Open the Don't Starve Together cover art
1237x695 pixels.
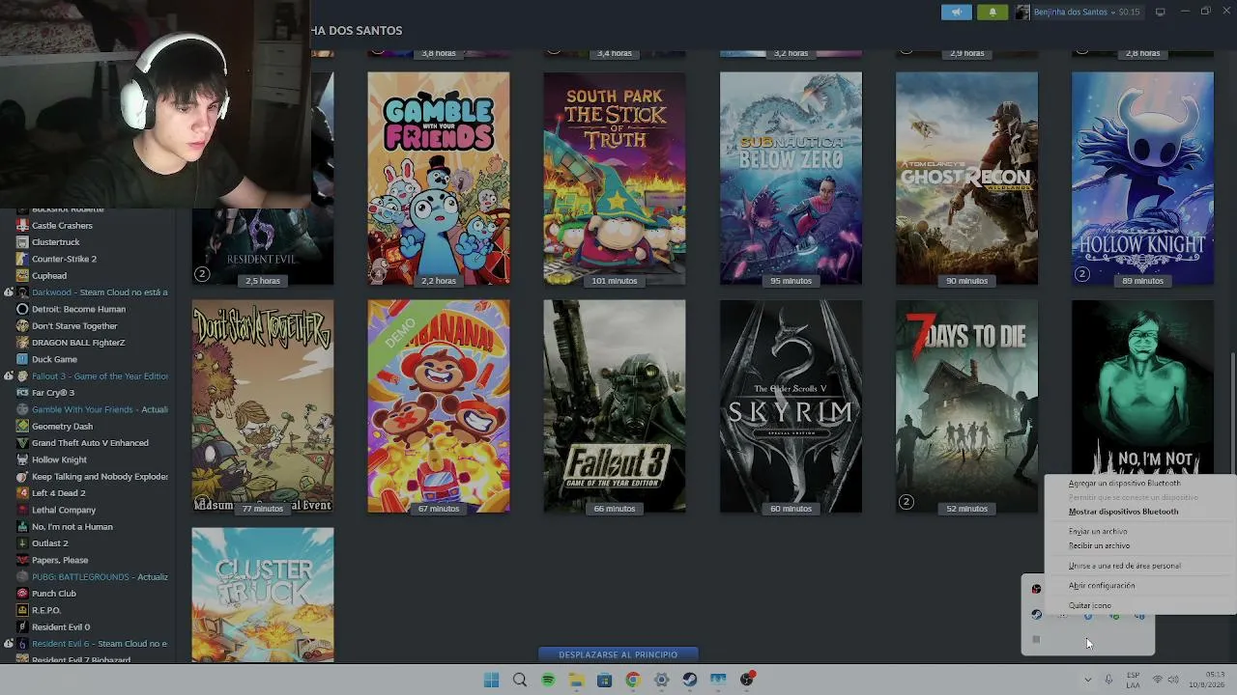[263, 406]
